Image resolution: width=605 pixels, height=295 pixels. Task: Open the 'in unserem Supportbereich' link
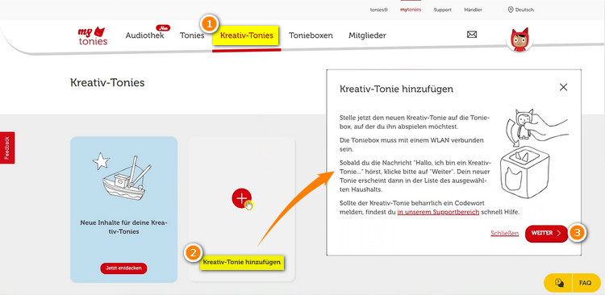point(438,212)
